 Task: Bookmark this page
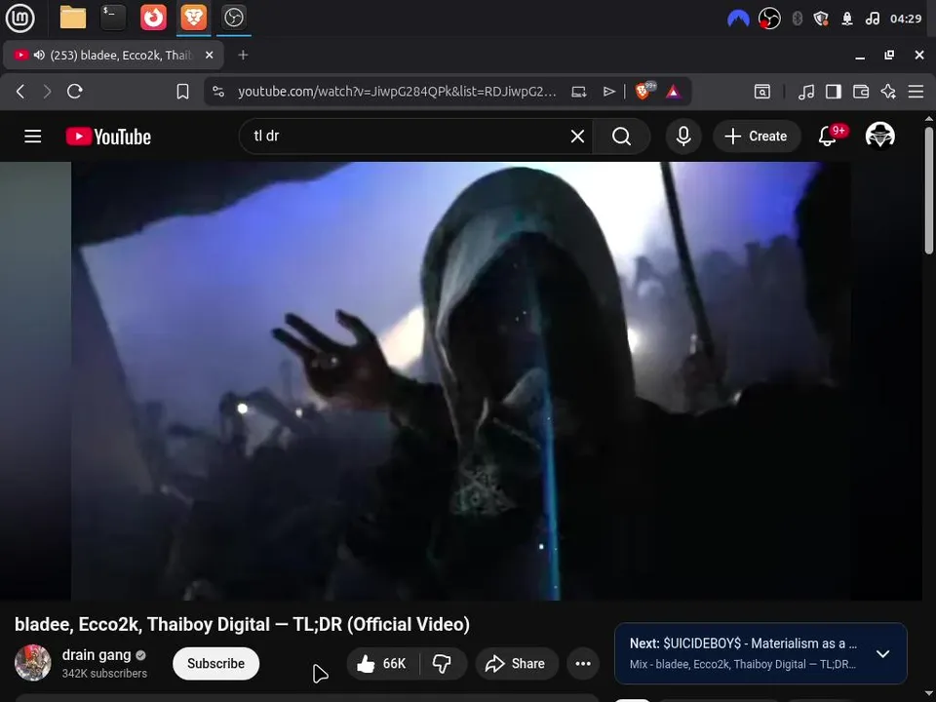(182, 92)
